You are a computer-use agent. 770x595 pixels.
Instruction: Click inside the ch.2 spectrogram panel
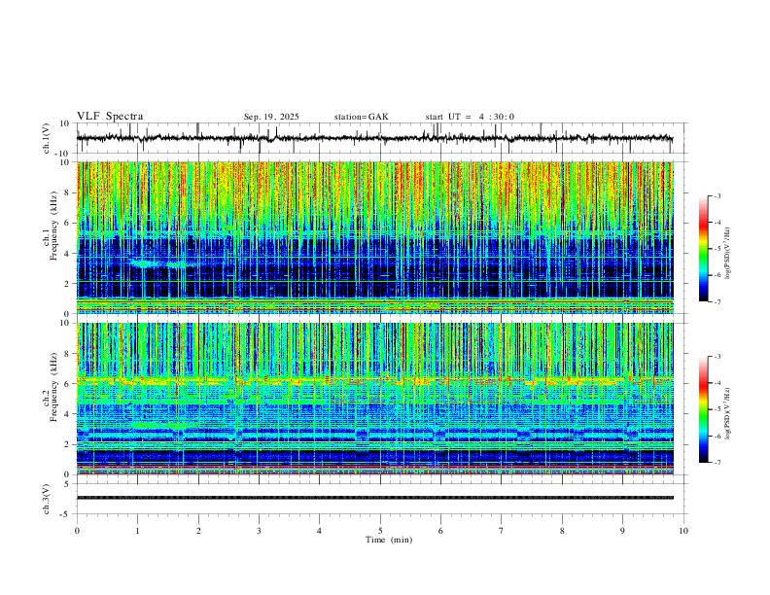[374, 399]
